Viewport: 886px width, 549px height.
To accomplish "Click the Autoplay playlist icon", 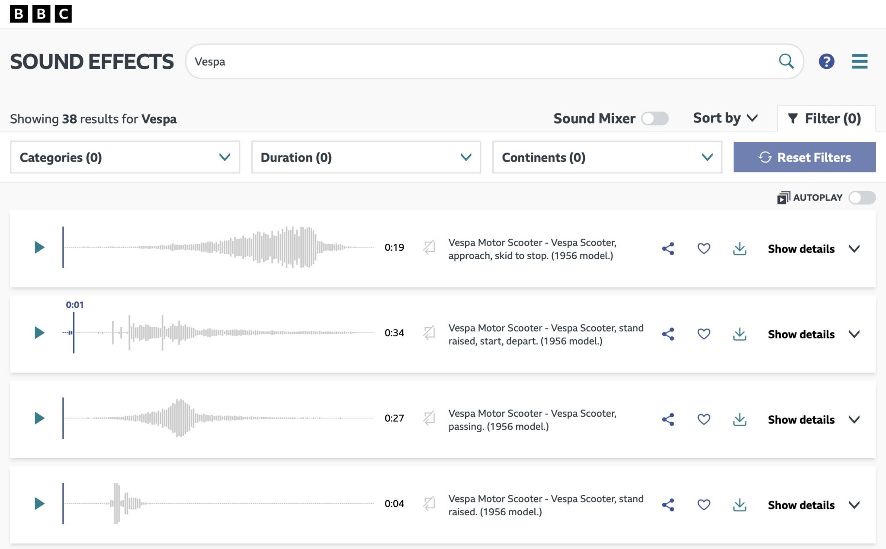I will pos(783,198).
